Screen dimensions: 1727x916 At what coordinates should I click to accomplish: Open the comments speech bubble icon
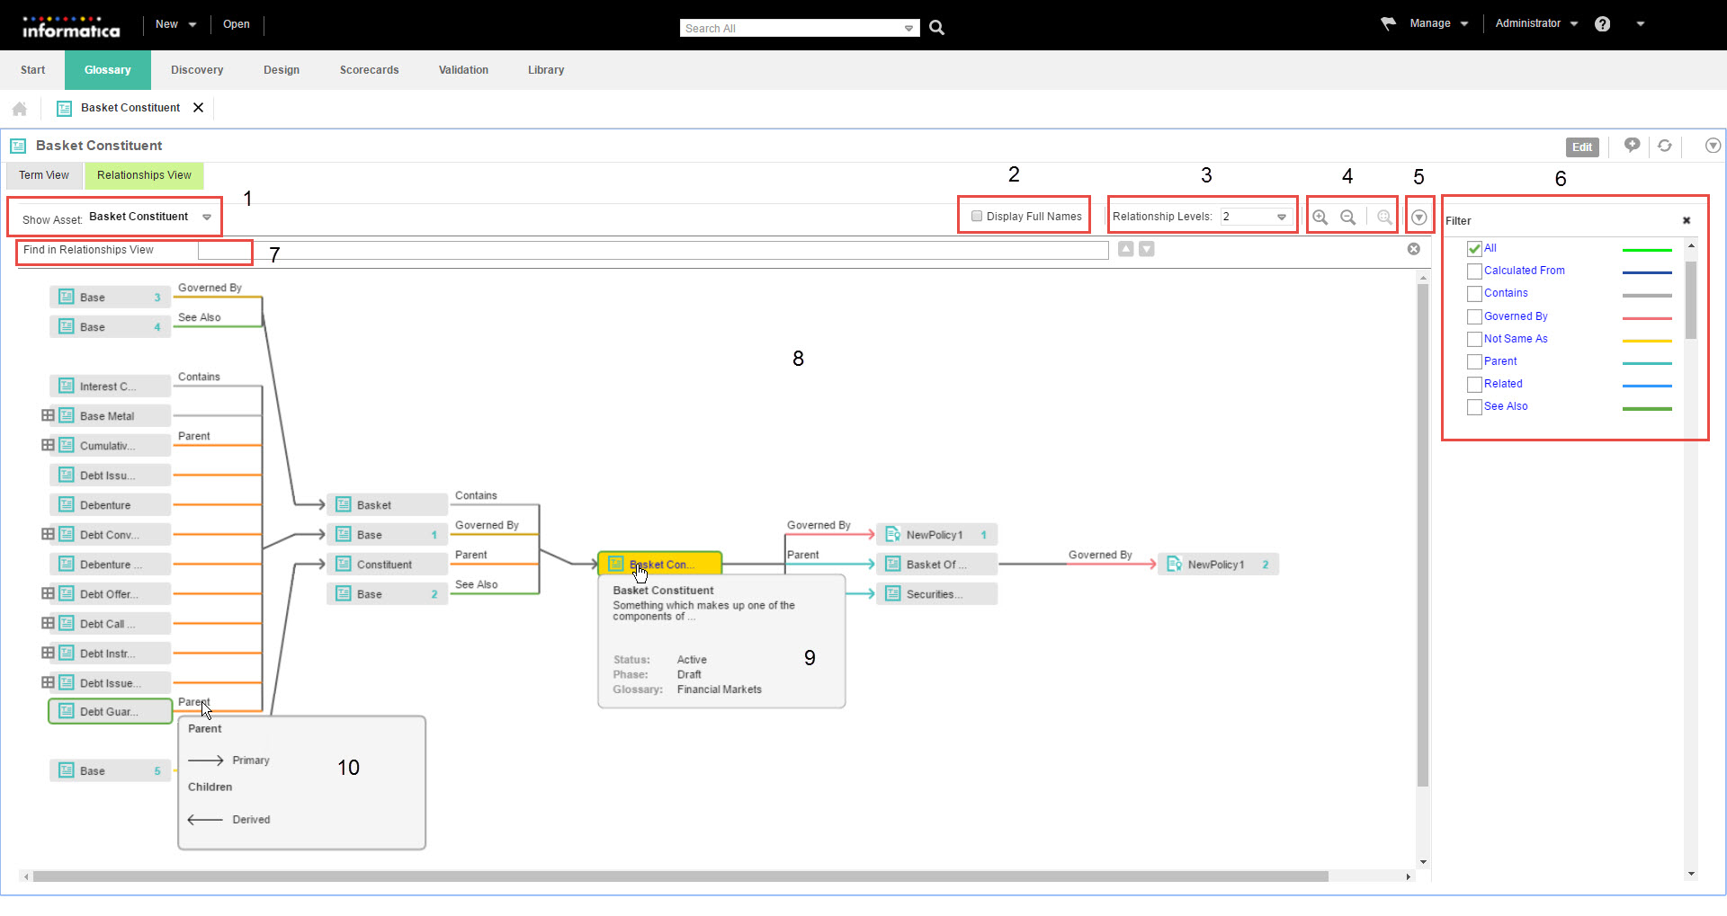1632,146
